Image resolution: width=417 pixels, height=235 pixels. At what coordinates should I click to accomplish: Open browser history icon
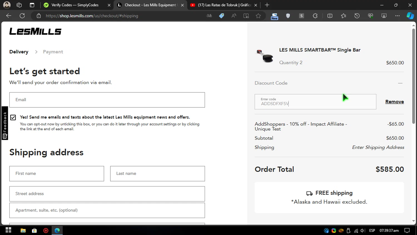coord(357,16)
